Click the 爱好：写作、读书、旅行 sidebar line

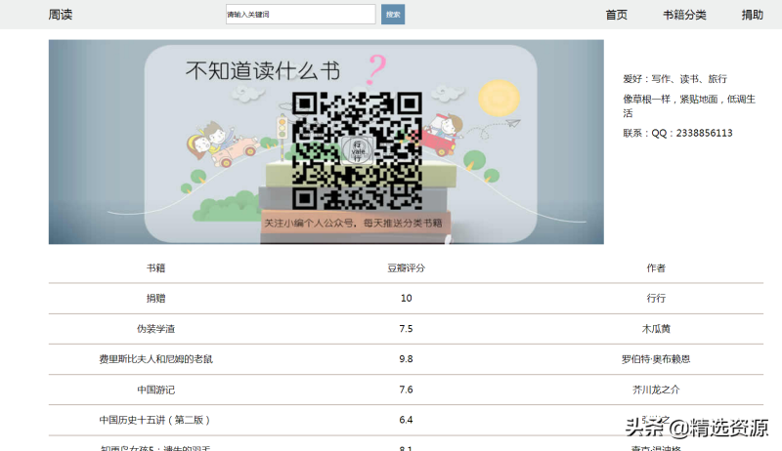pos(674,79)
